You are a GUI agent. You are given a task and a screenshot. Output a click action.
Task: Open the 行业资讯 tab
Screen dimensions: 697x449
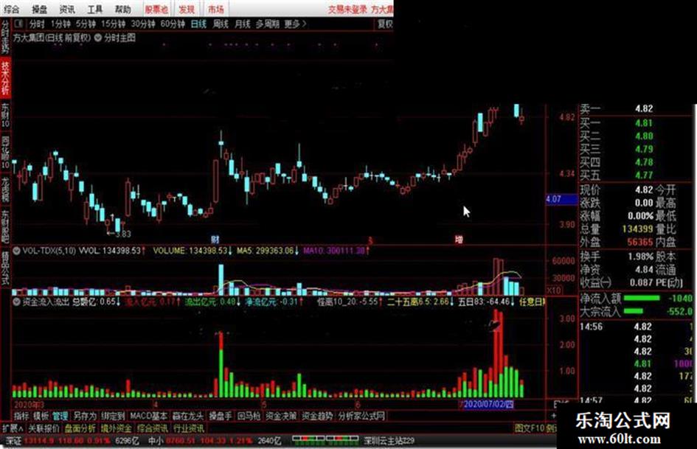[189, 428]
